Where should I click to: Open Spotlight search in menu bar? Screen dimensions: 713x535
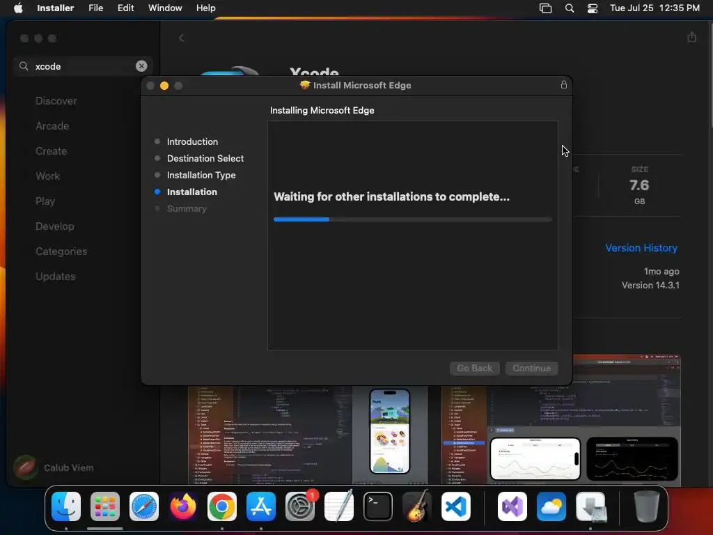(570, 8)
